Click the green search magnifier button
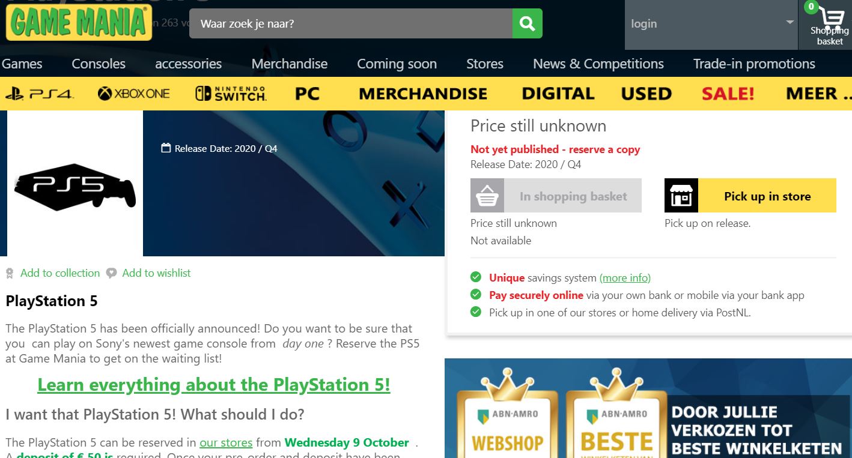The height and width of the screenshot is (458, 852). click(x=527, y=23)
